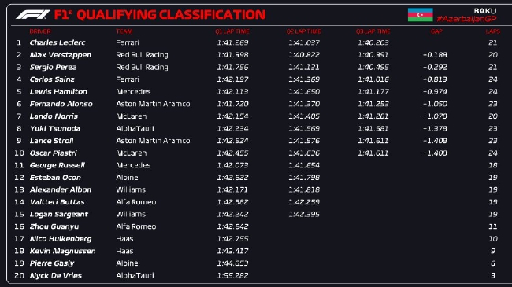Screen dimensions: 512x287
Task: Click the Haas team next to Hulkenberg
Action: pyautogui.click(x=124, y=239)
